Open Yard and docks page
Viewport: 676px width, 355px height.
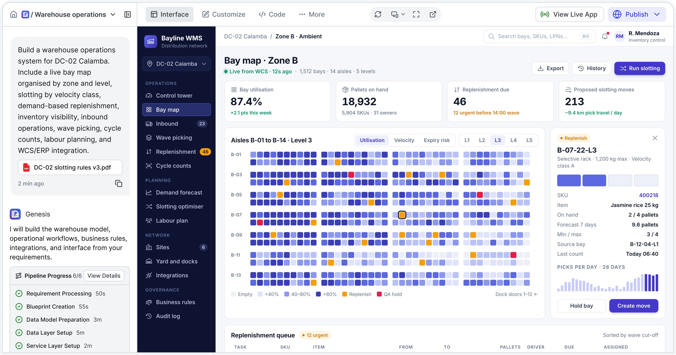[177, 261]
